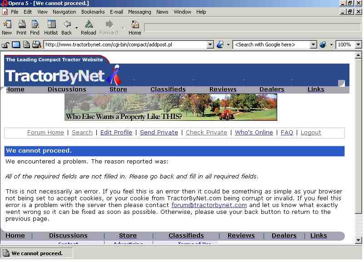Expand the address bar URL dropdown
364x262 pixels.
coord(210,44)
